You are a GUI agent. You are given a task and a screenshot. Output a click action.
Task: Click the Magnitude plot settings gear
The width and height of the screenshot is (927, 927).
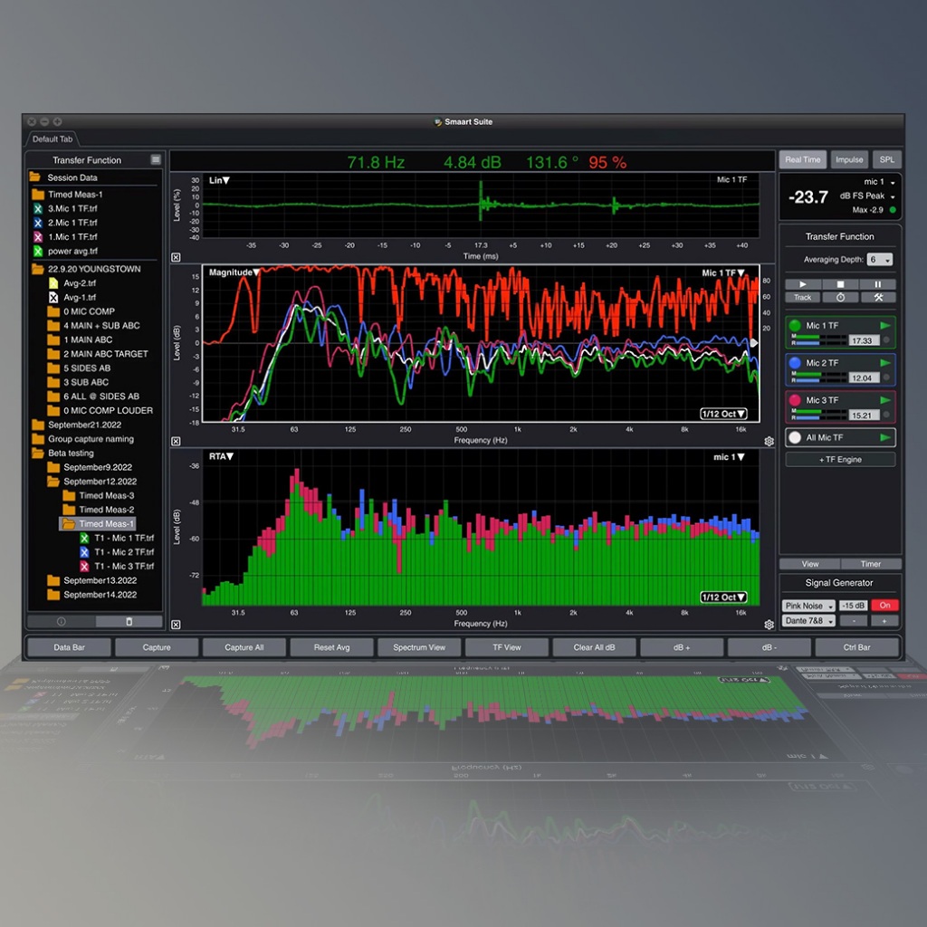[x=769, y=441]
